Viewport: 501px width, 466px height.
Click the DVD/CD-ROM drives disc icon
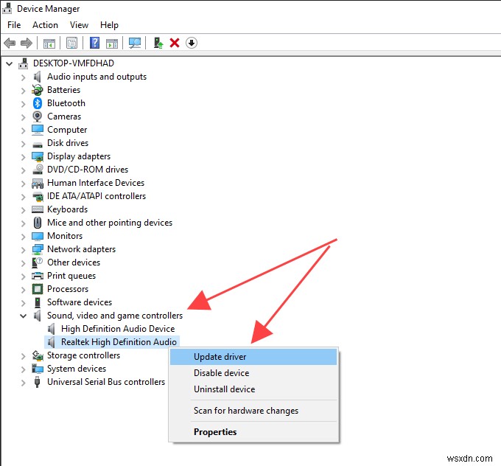point(38,169)
